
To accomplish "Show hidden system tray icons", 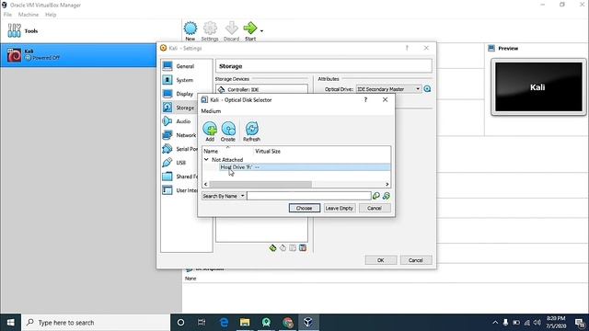I will [x=495, y=323].
